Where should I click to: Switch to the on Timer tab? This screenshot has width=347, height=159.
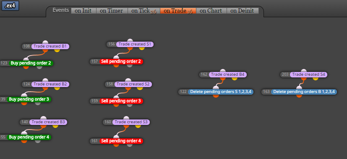112,11
